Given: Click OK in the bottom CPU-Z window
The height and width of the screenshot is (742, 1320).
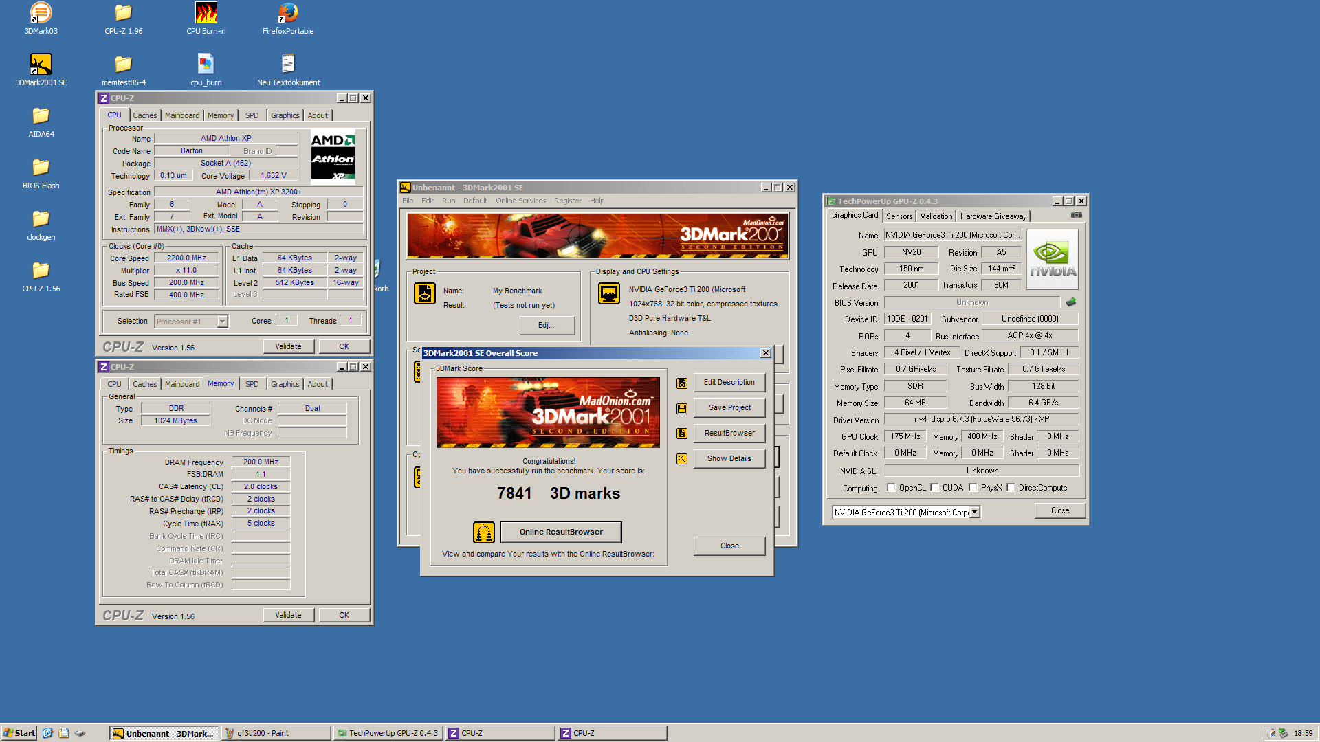Looking at the screenshot, I should (344, 615).
